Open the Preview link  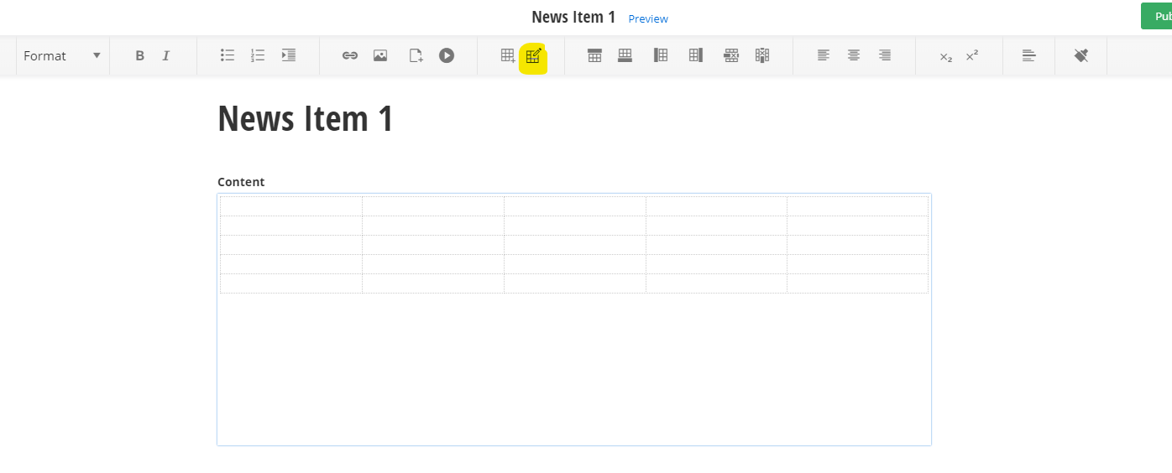pyautogui.click(x=648, y=18)
